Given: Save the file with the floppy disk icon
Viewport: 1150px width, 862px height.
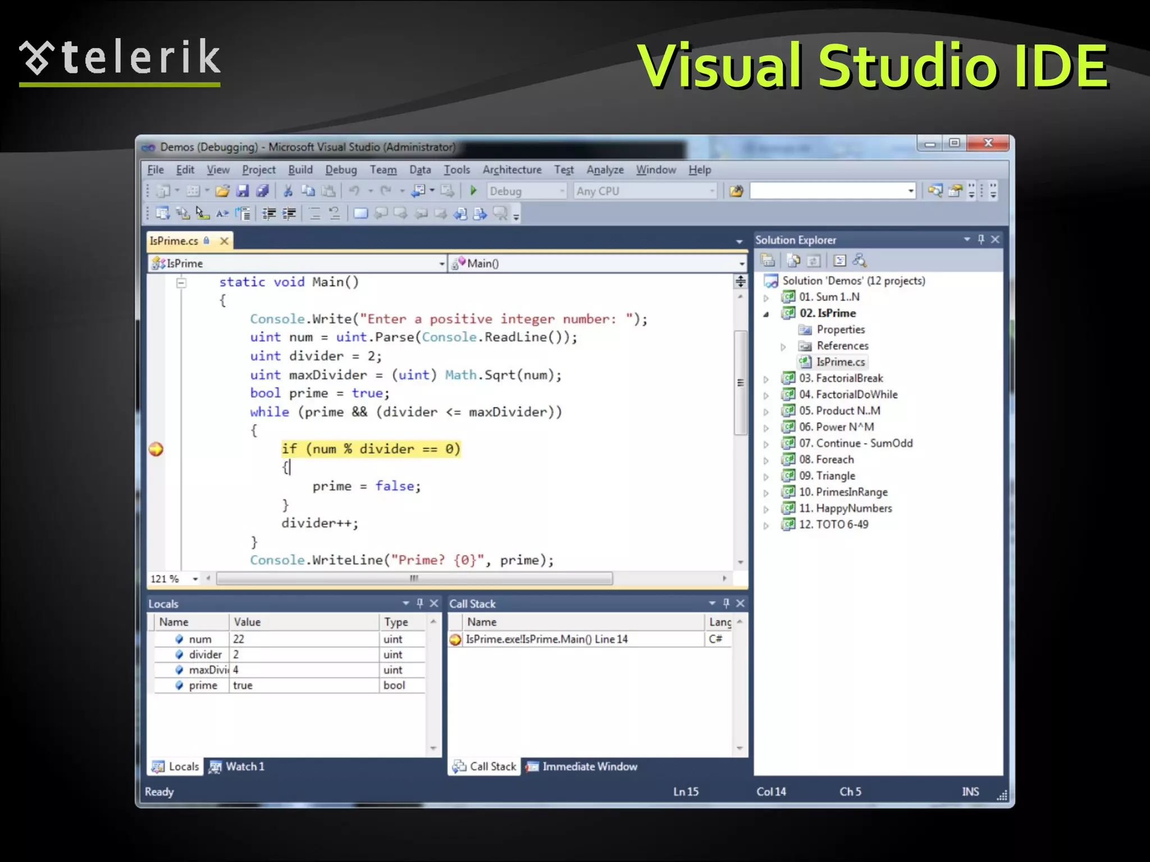Looking at the screenshot, I should tap(243, 191).
